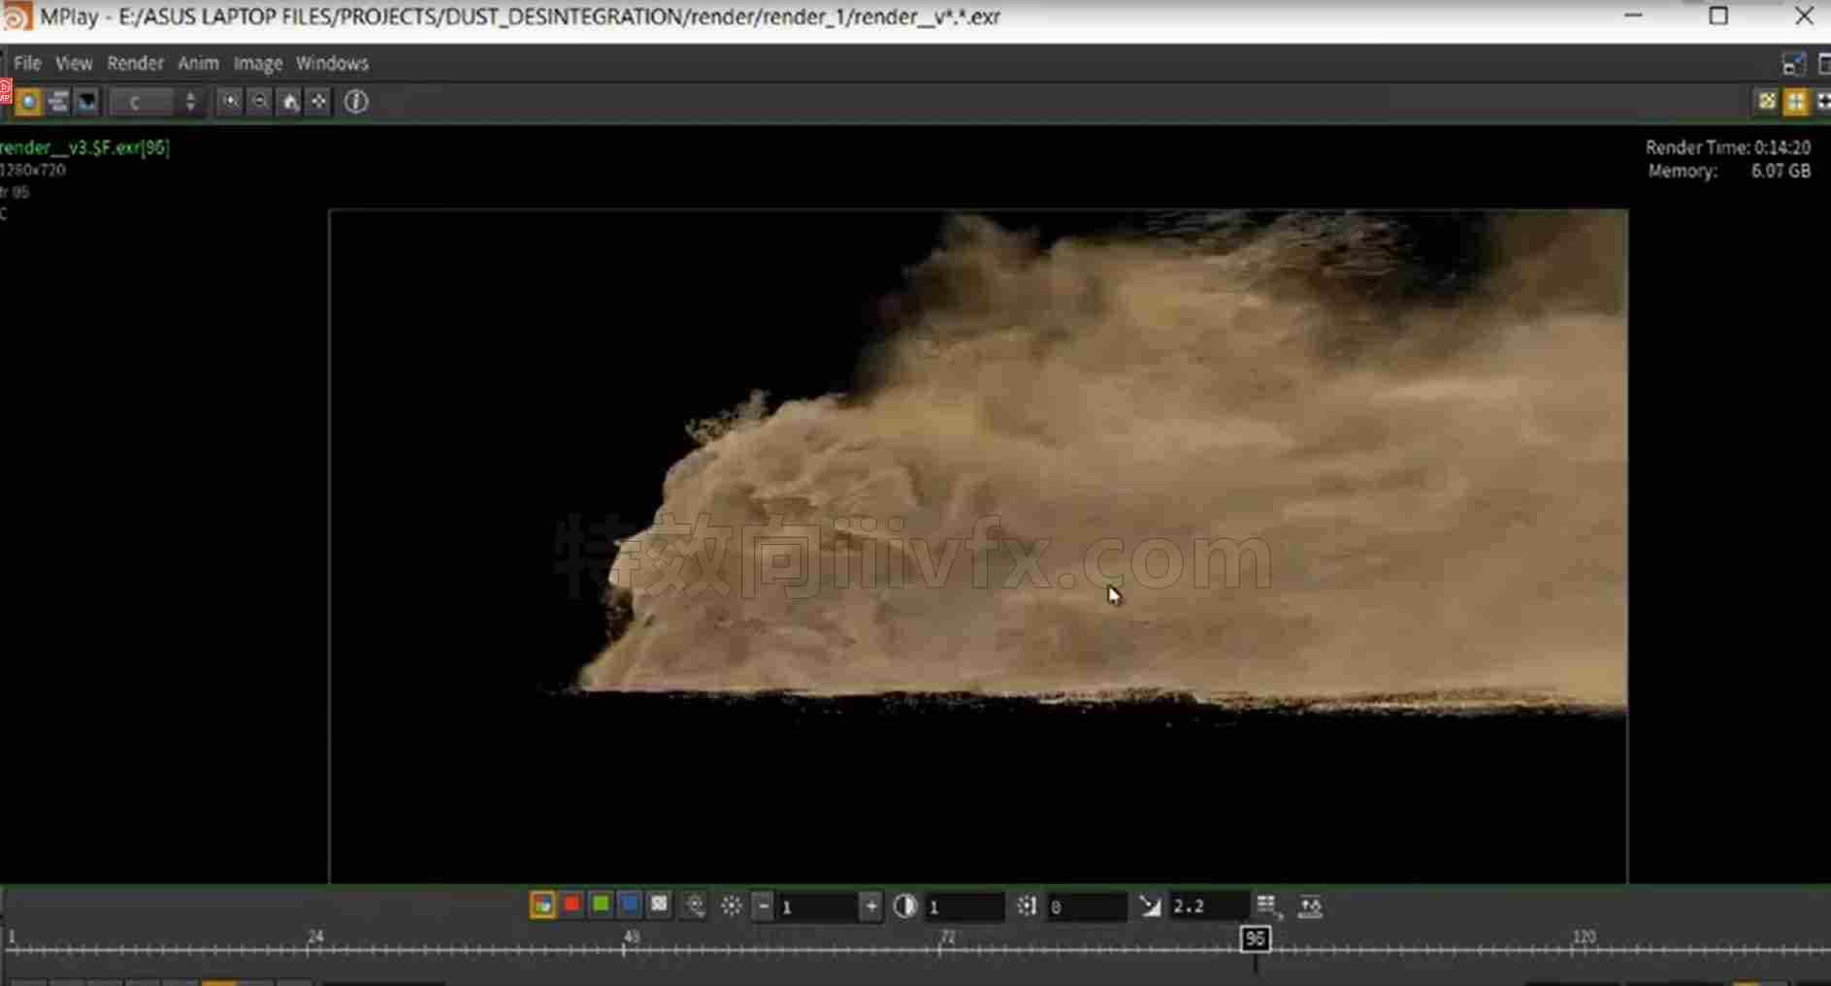Click the field showing value 8
This screenshot has width=1831, height=986.
1086,906
